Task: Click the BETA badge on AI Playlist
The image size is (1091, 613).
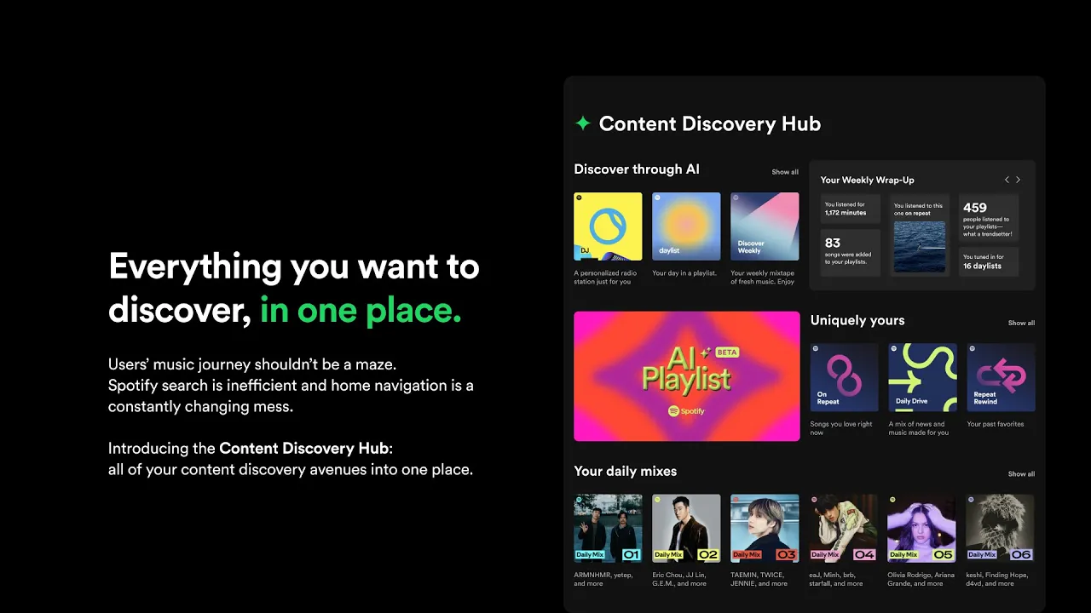Action: point(726,352)
